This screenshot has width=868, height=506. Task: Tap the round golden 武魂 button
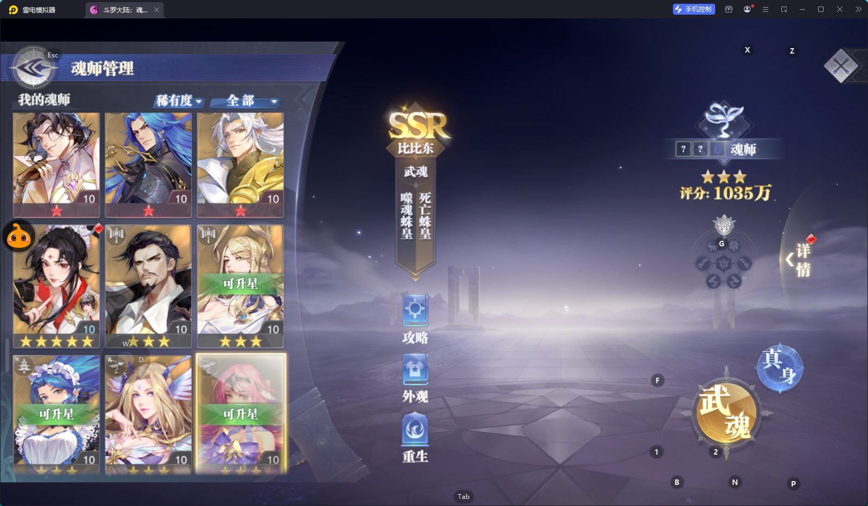[x=726, y=412]
